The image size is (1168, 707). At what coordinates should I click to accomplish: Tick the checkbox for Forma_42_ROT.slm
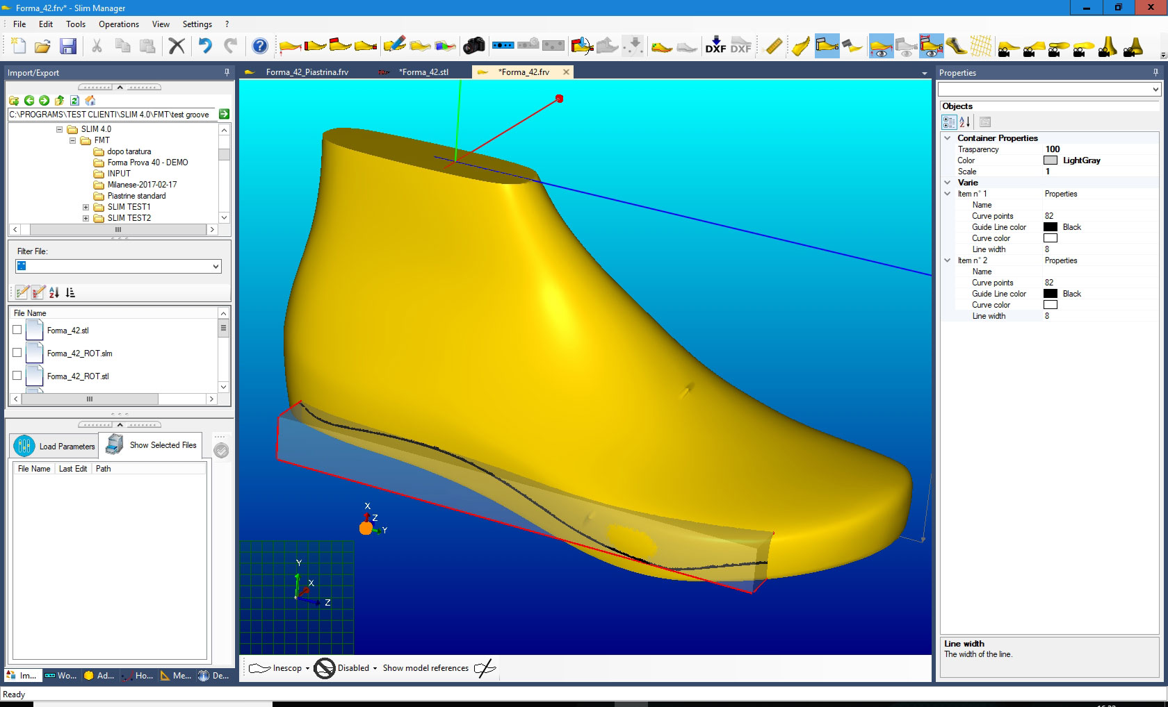pyautogui.click(x=17, y=353)
